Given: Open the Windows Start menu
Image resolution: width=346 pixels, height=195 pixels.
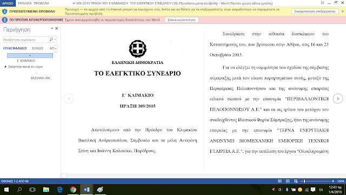Looking at the screenshot, I should pos(6,190).
